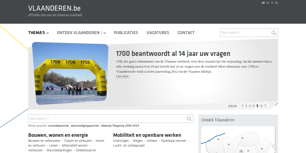This screenshot has height=153, width=306.
Task: Open 'Lucht- en scheepvaart' link
Action: (129, 145)
